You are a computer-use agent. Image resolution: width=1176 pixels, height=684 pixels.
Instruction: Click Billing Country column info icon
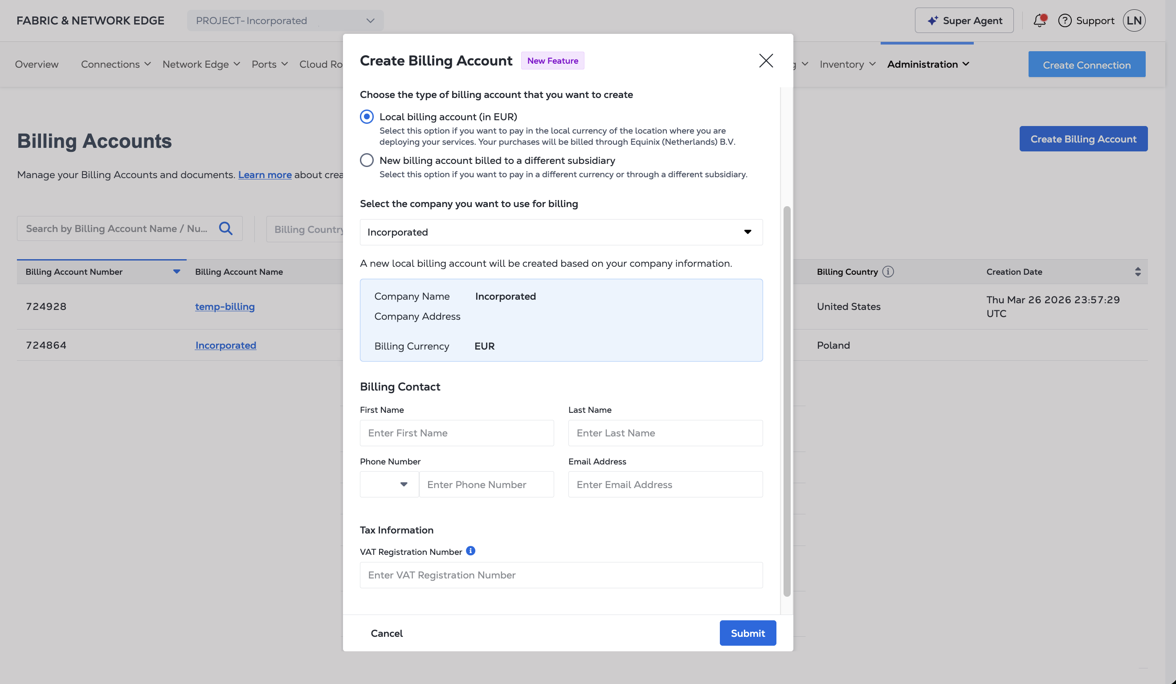[888, 272]
